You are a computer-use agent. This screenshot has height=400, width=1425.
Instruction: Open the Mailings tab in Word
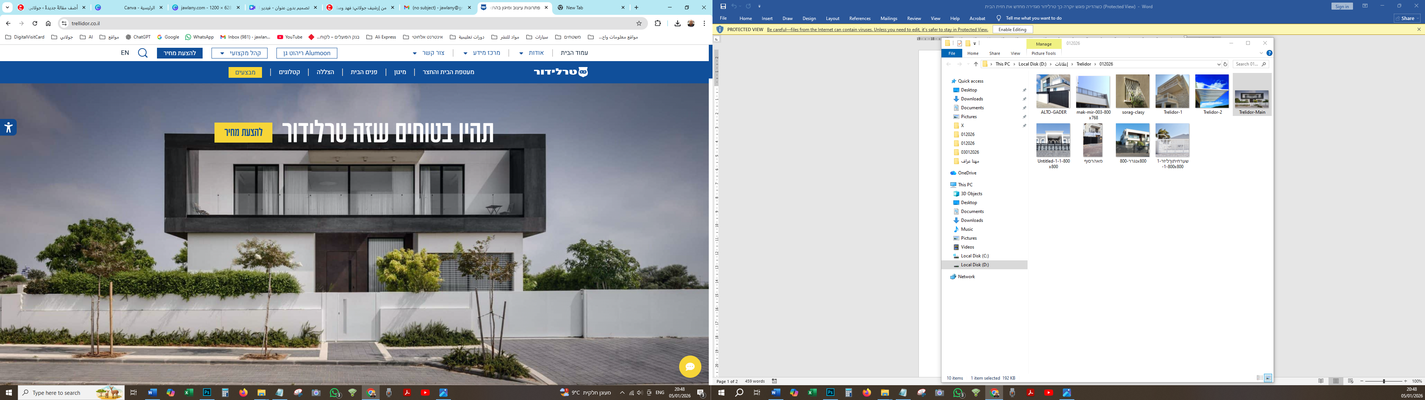(x=888, y=18)
